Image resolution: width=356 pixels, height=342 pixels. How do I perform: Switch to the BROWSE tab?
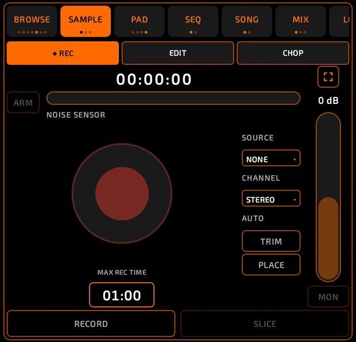(x=32, y=21)
